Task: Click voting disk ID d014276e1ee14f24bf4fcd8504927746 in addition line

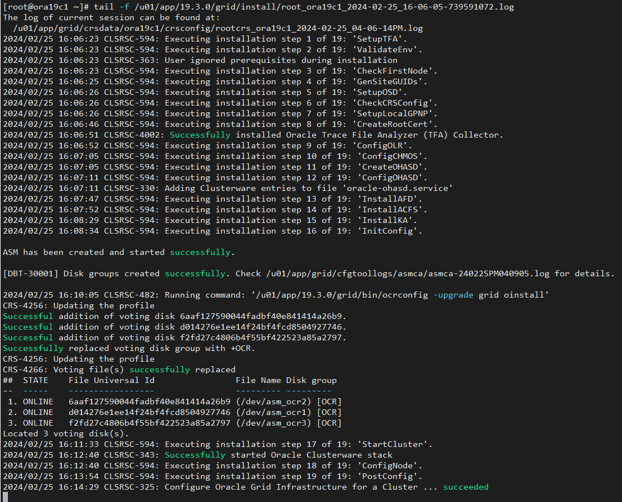Action: point(261,328)
